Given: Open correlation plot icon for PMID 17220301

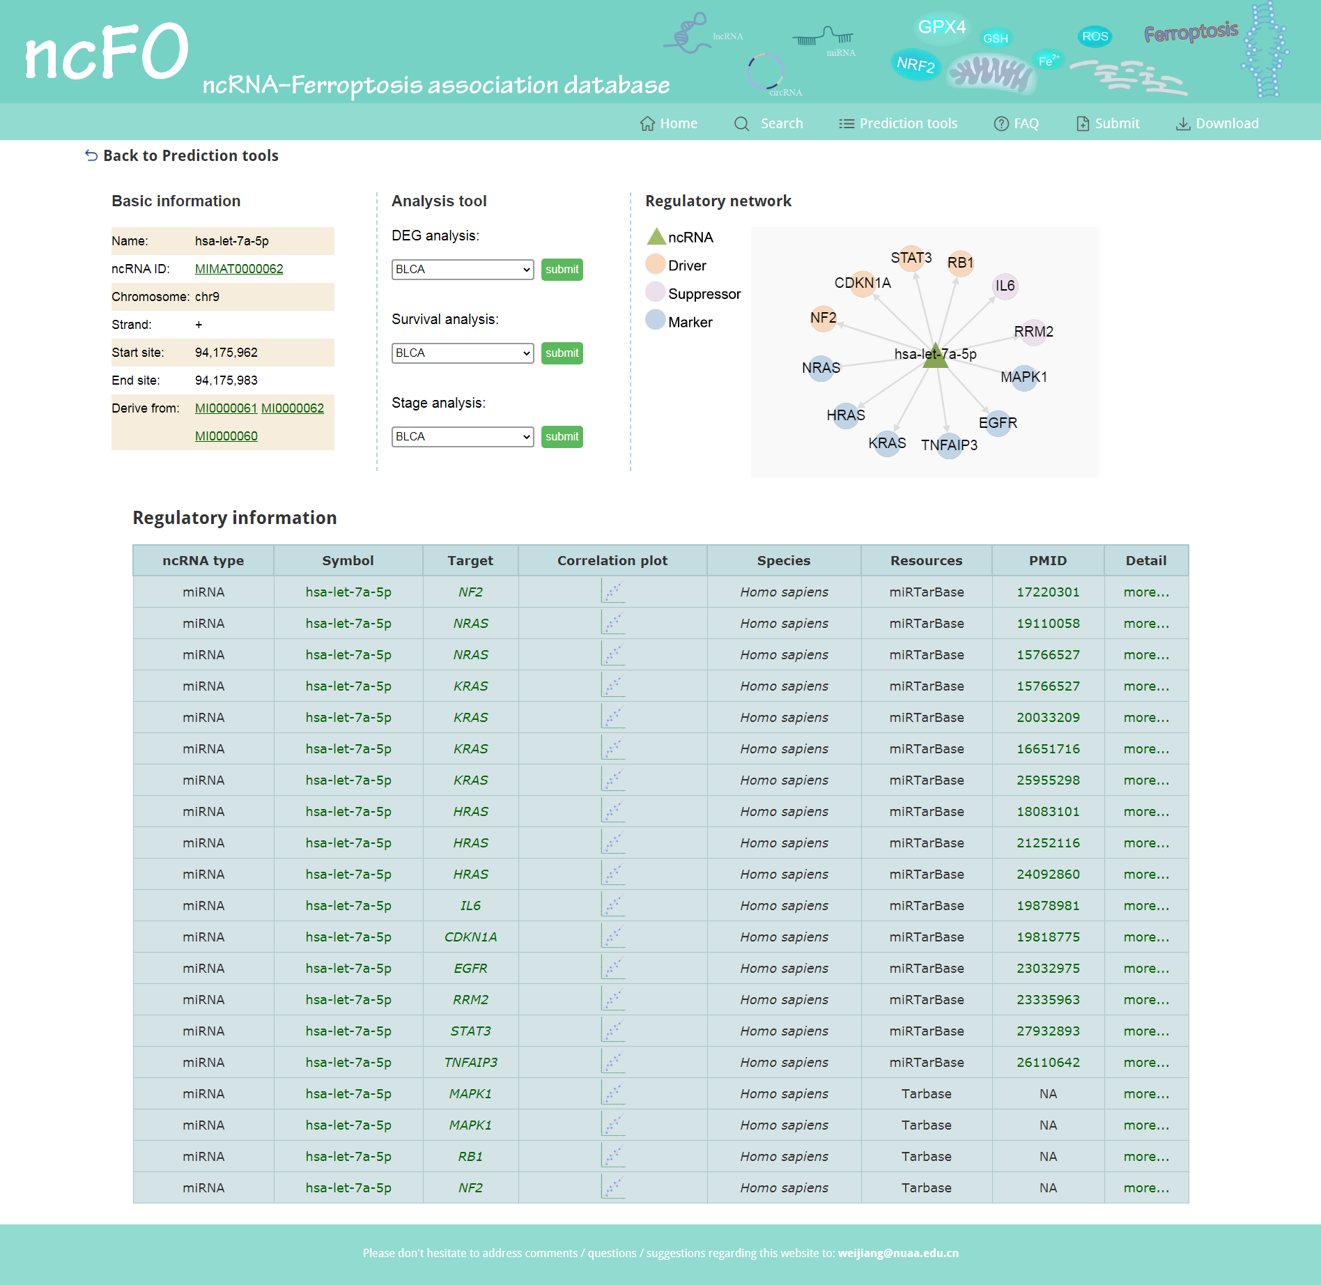Looking at the screenshot, I should click(613, 592).
